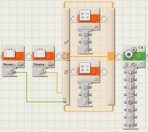Click the lower Math block's result number sign
The height and width of the screenshot is (132, 148).
(x=85, y=102)
